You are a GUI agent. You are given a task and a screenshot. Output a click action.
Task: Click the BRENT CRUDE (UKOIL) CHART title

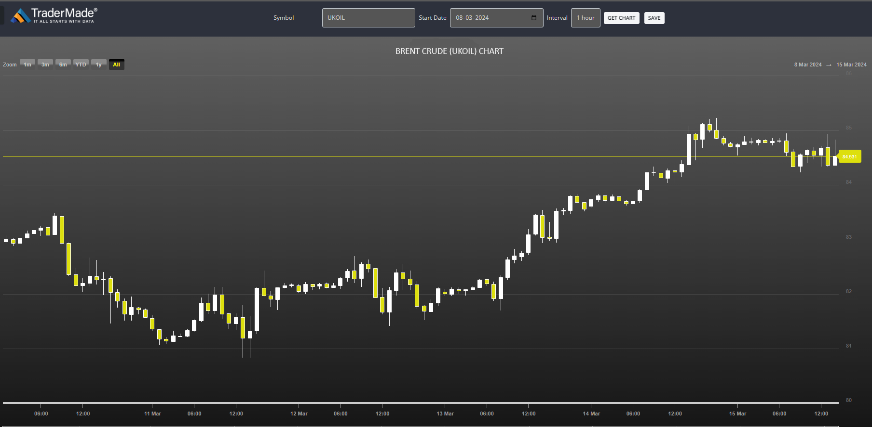click(x=450, y=51)
